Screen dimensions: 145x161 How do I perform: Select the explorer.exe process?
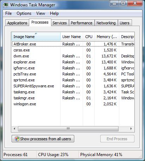(73, 62)
